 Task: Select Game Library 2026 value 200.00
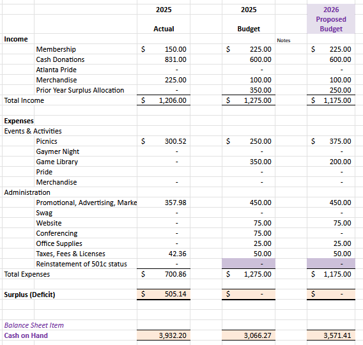340,162
